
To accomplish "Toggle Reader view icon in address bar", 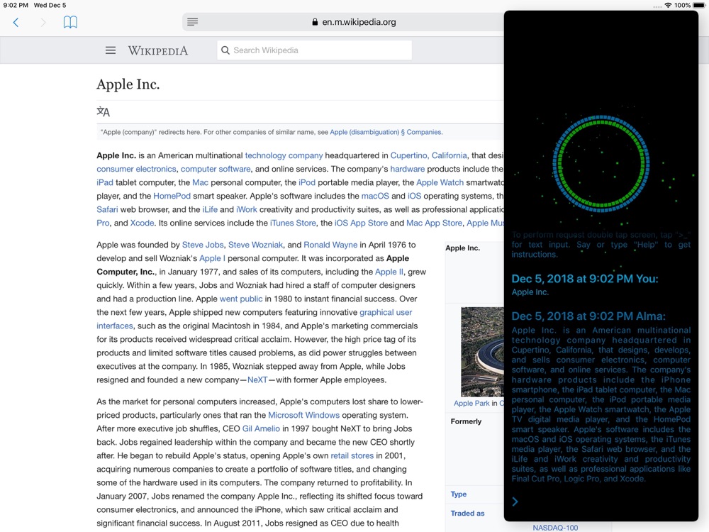I will coord(193,22).
